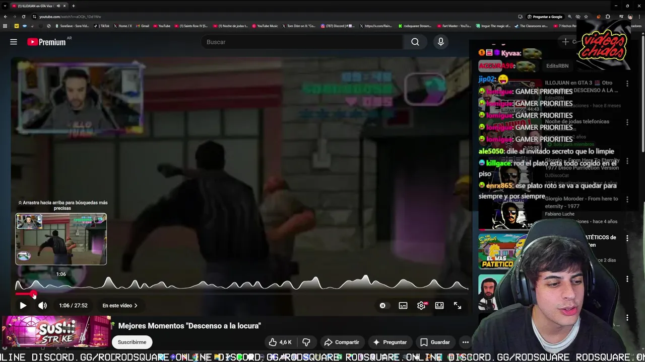Screen dimensions: 645x362
Task: Open options menu for 'Giorgio Moroder - From here to eternity - 1977' video
Action: [627, 199]
